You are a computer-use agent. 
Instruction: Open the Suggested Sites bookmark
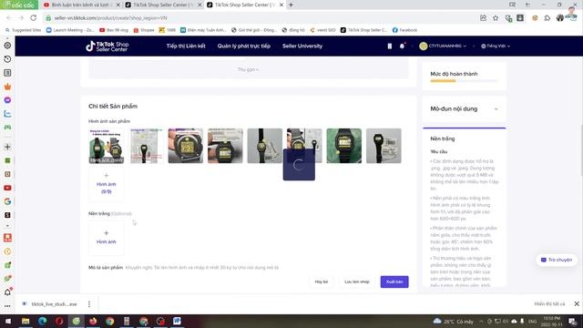[23, 30]
